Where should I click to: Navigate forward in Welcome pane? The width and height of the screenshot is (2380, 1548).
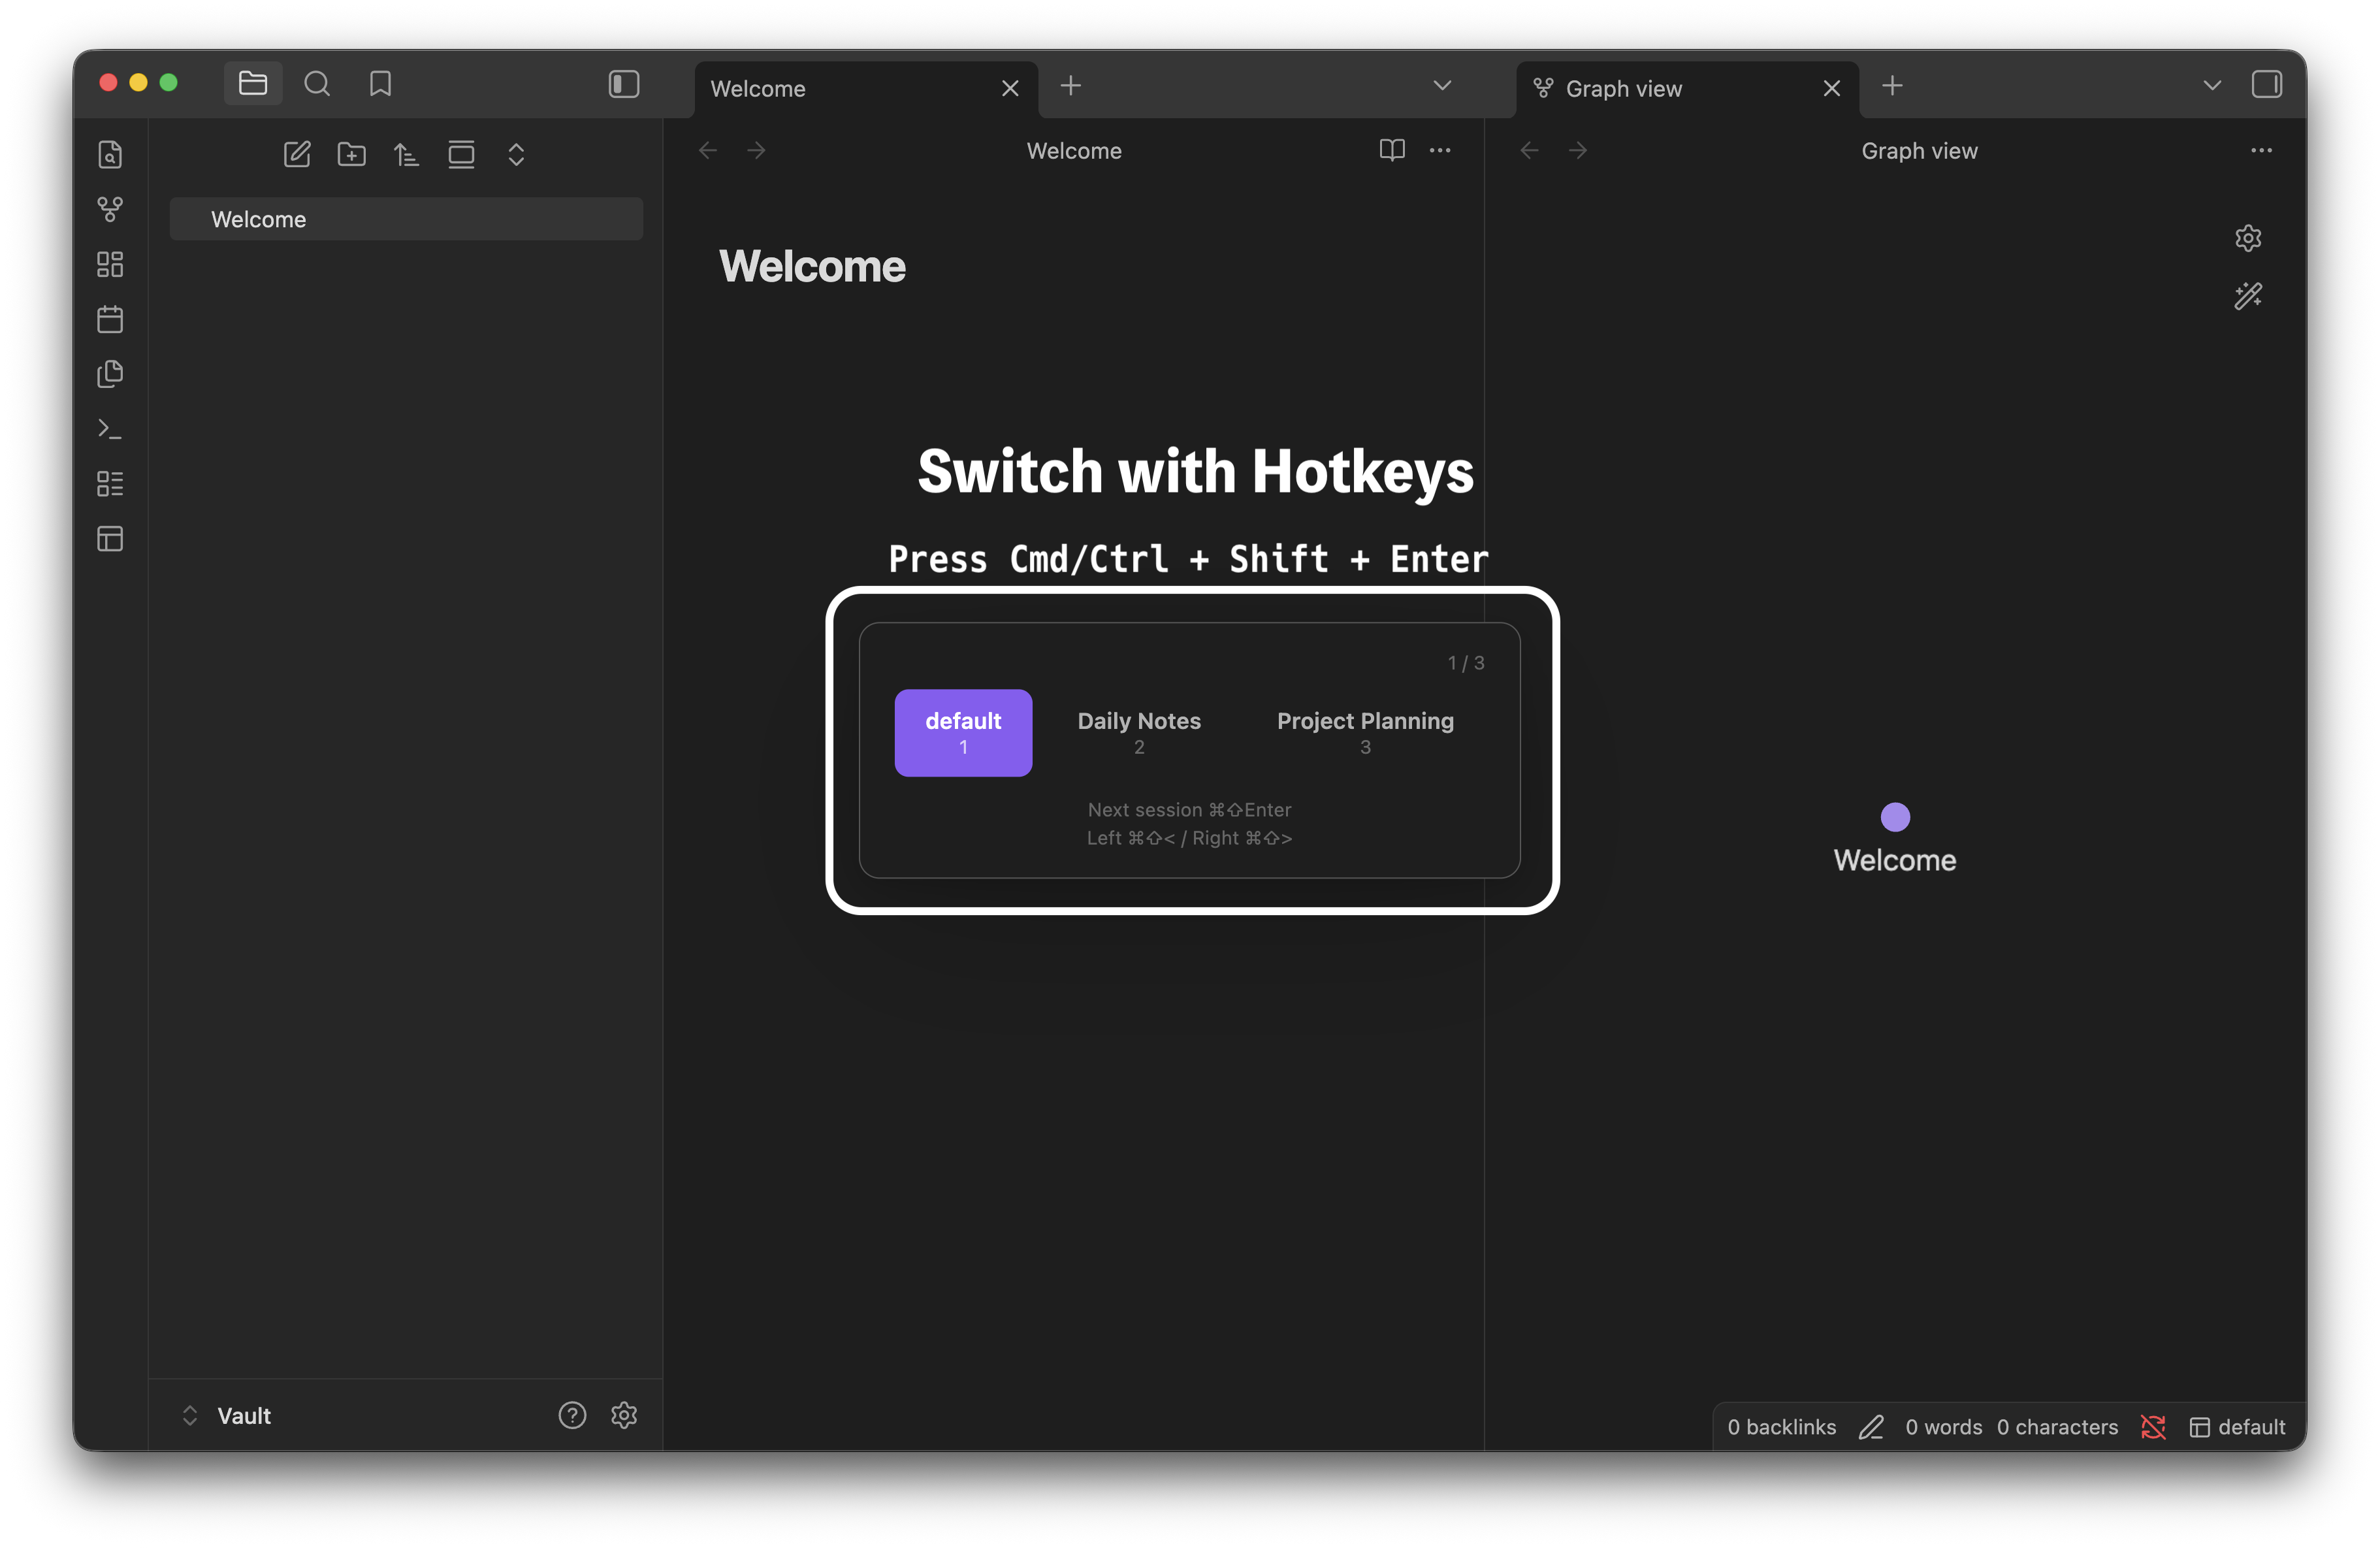757,151
